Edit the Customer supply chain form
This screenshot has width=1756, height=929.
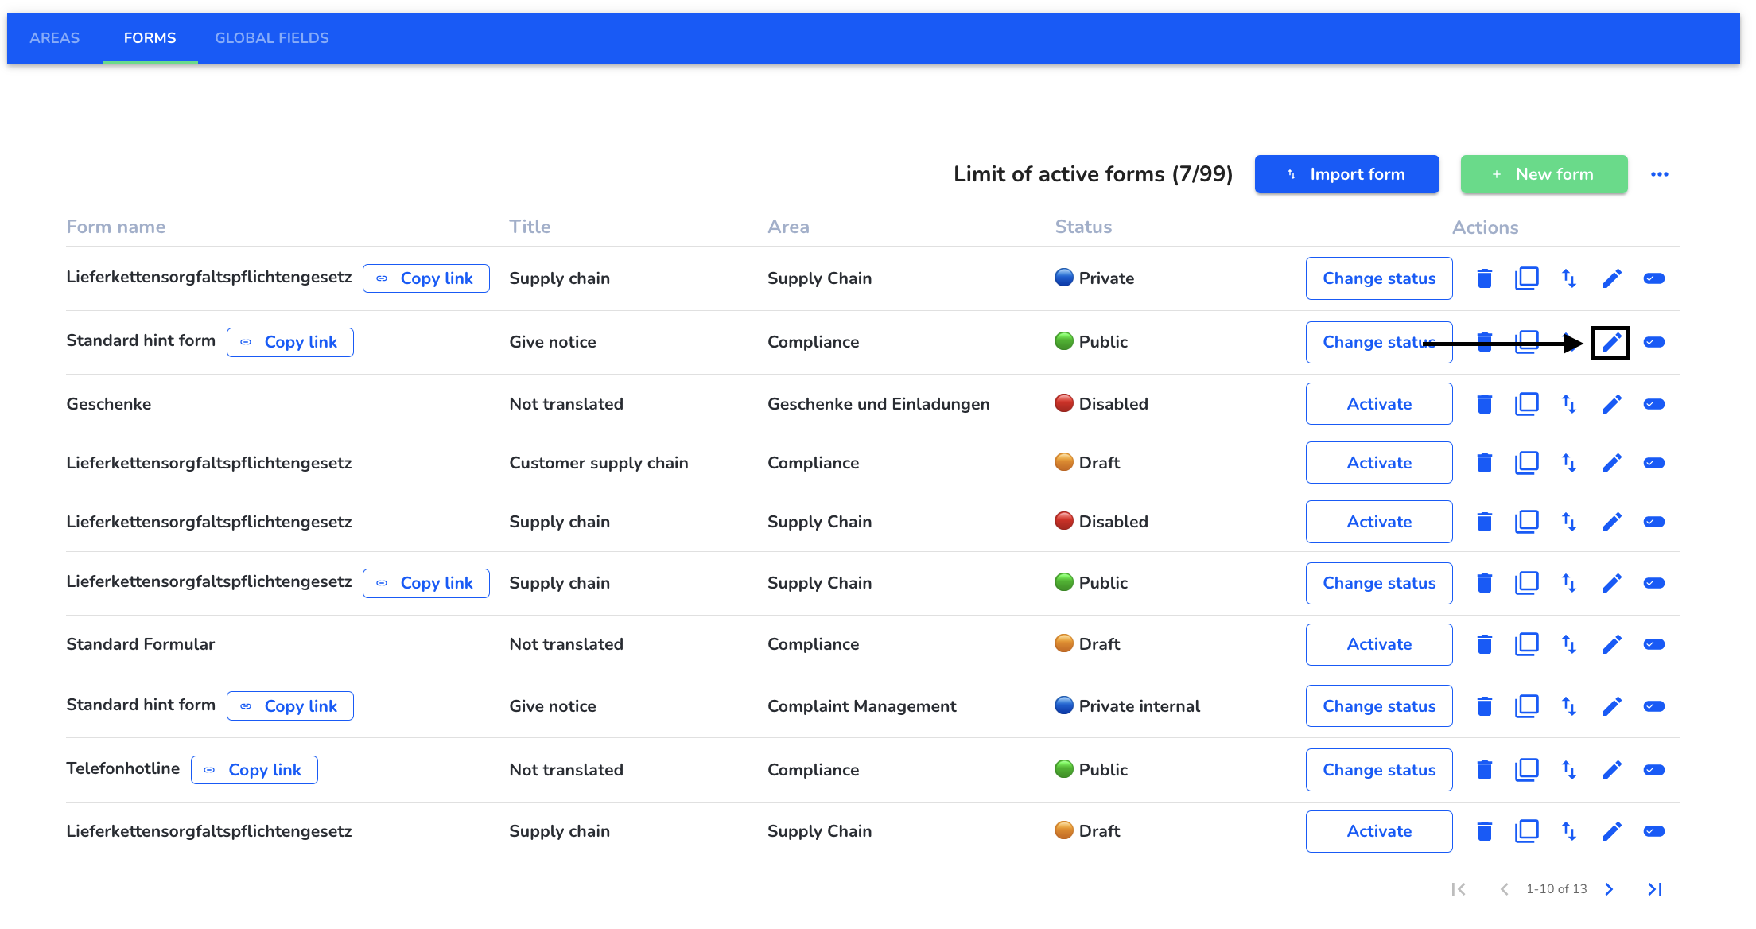[1611, 463]
